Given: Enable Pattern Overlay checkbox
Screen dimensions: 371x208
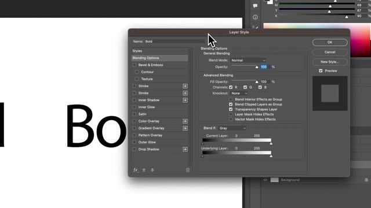Looking at the screenshot, I should point(134,135).
